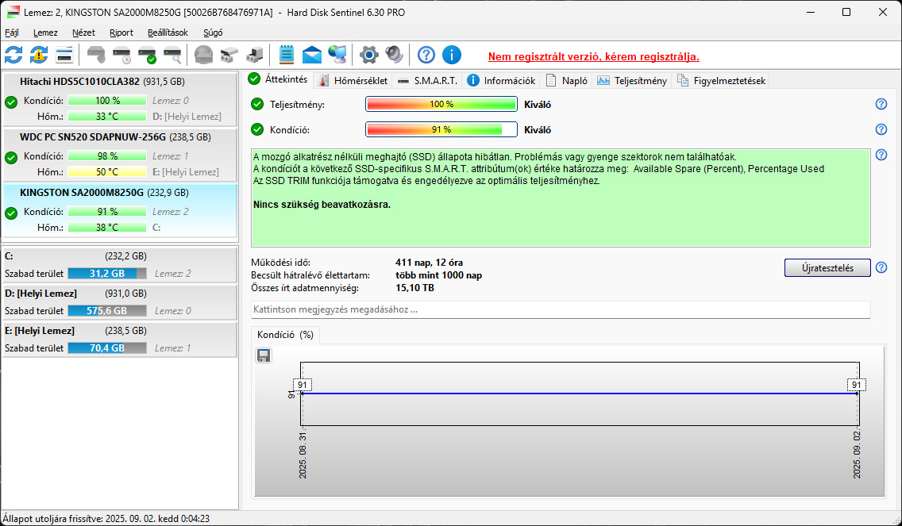Click the help icon next to Újratesztelés

pos(881,267)
